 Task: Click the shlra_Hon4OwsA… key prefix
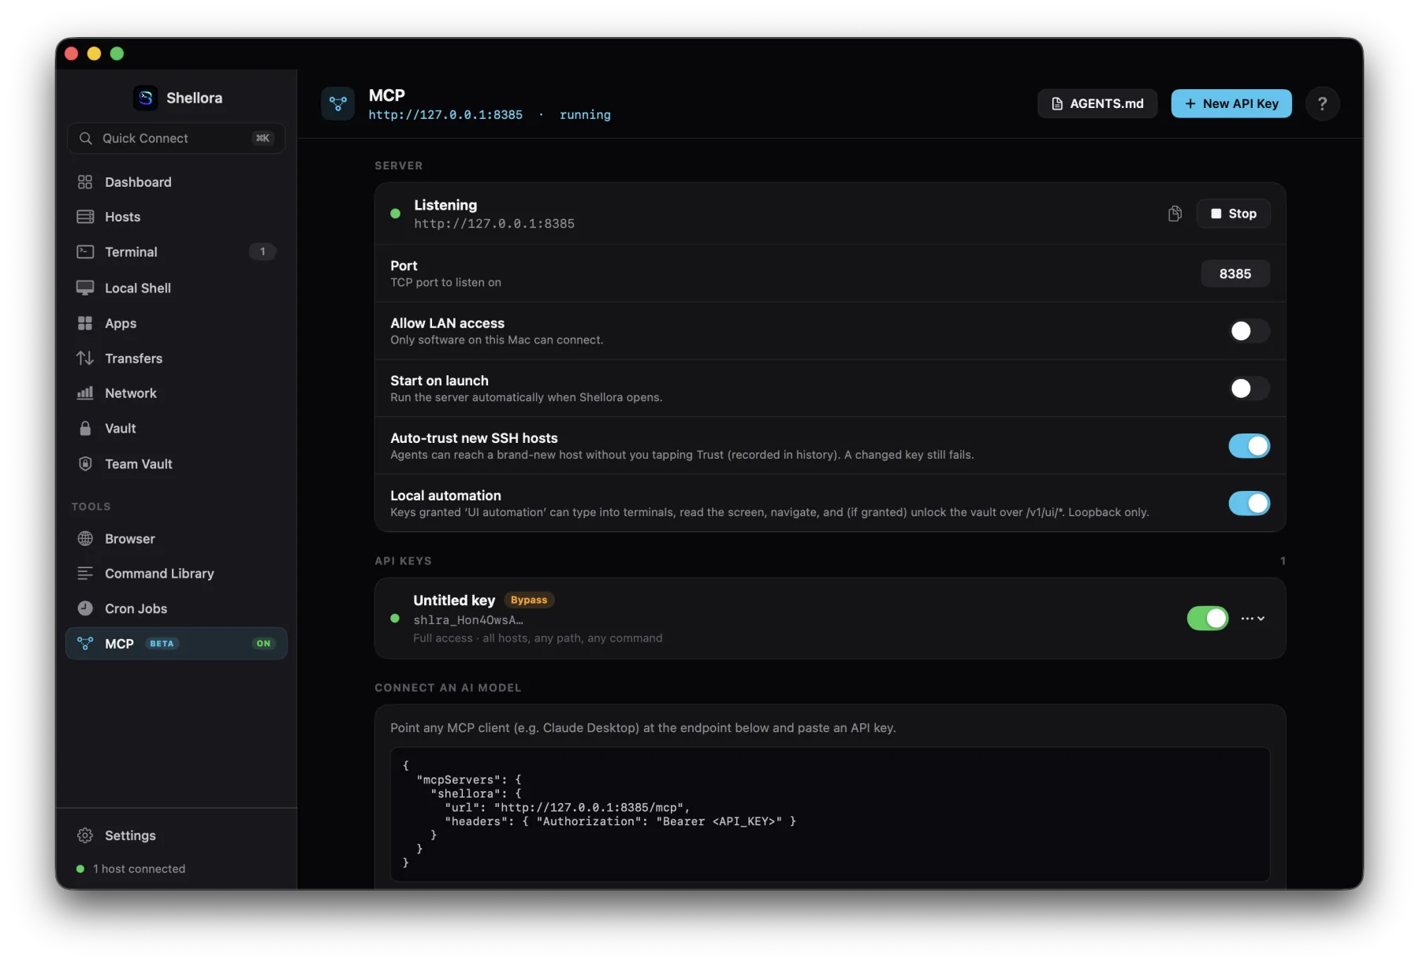tap(468, 620)
